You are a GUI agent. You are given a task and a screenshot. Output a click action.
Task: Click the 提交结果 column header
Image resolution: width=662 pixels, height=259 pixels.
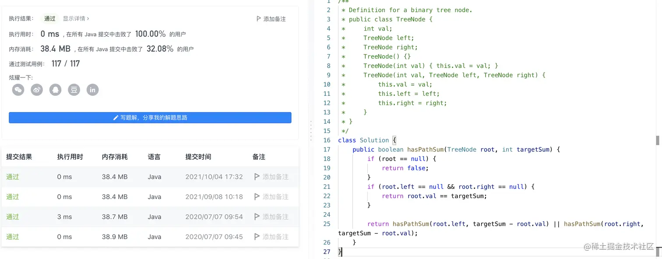[19, 157]
